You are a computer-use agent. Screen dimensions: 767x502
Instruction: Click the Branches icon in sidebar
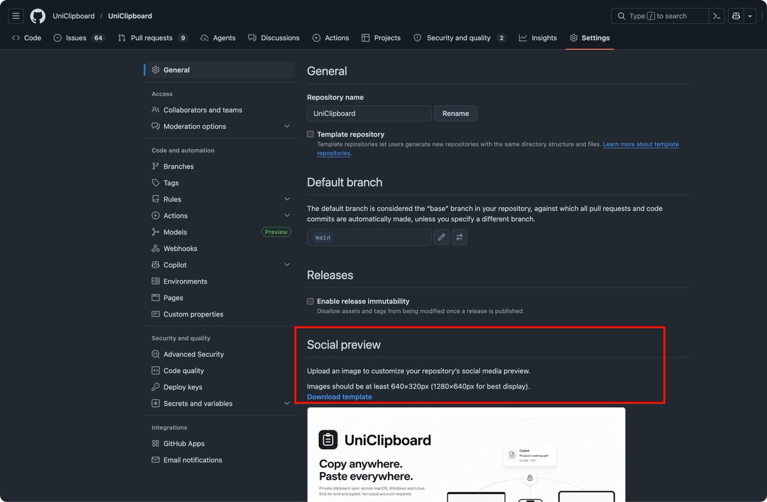pyautogui.click(x=155, y=167)
